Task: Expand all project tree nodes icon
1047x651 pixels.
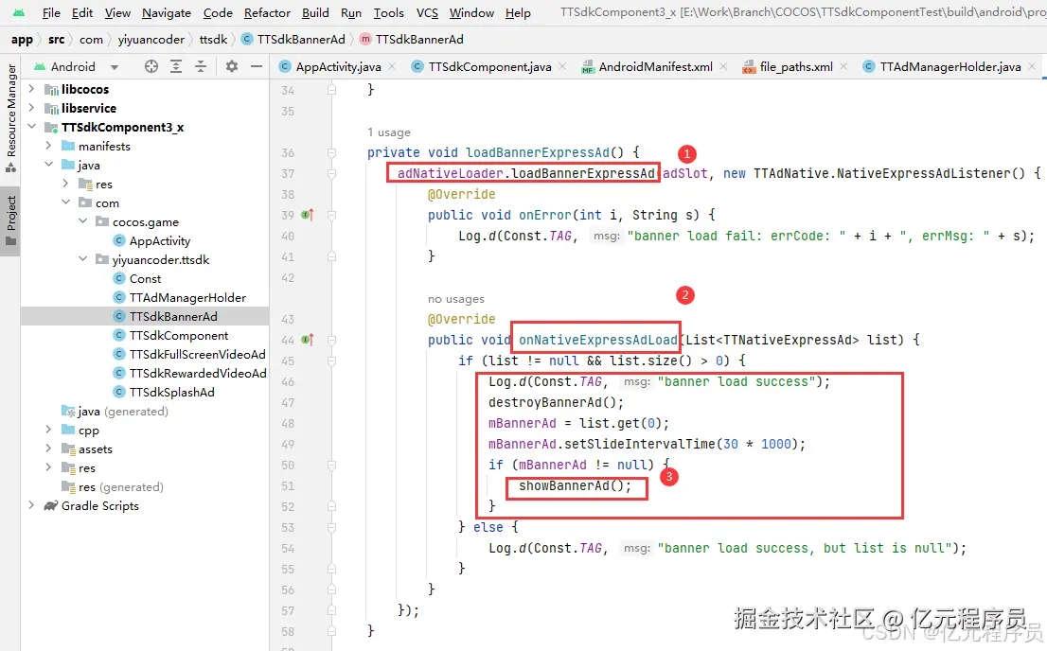Action: coord(176,66)
